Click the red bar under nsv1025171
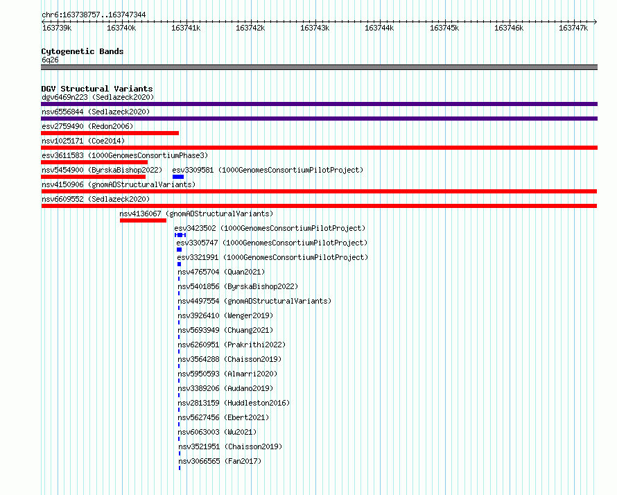The width and height of the screenshot is (617, 495). (319, 148)
